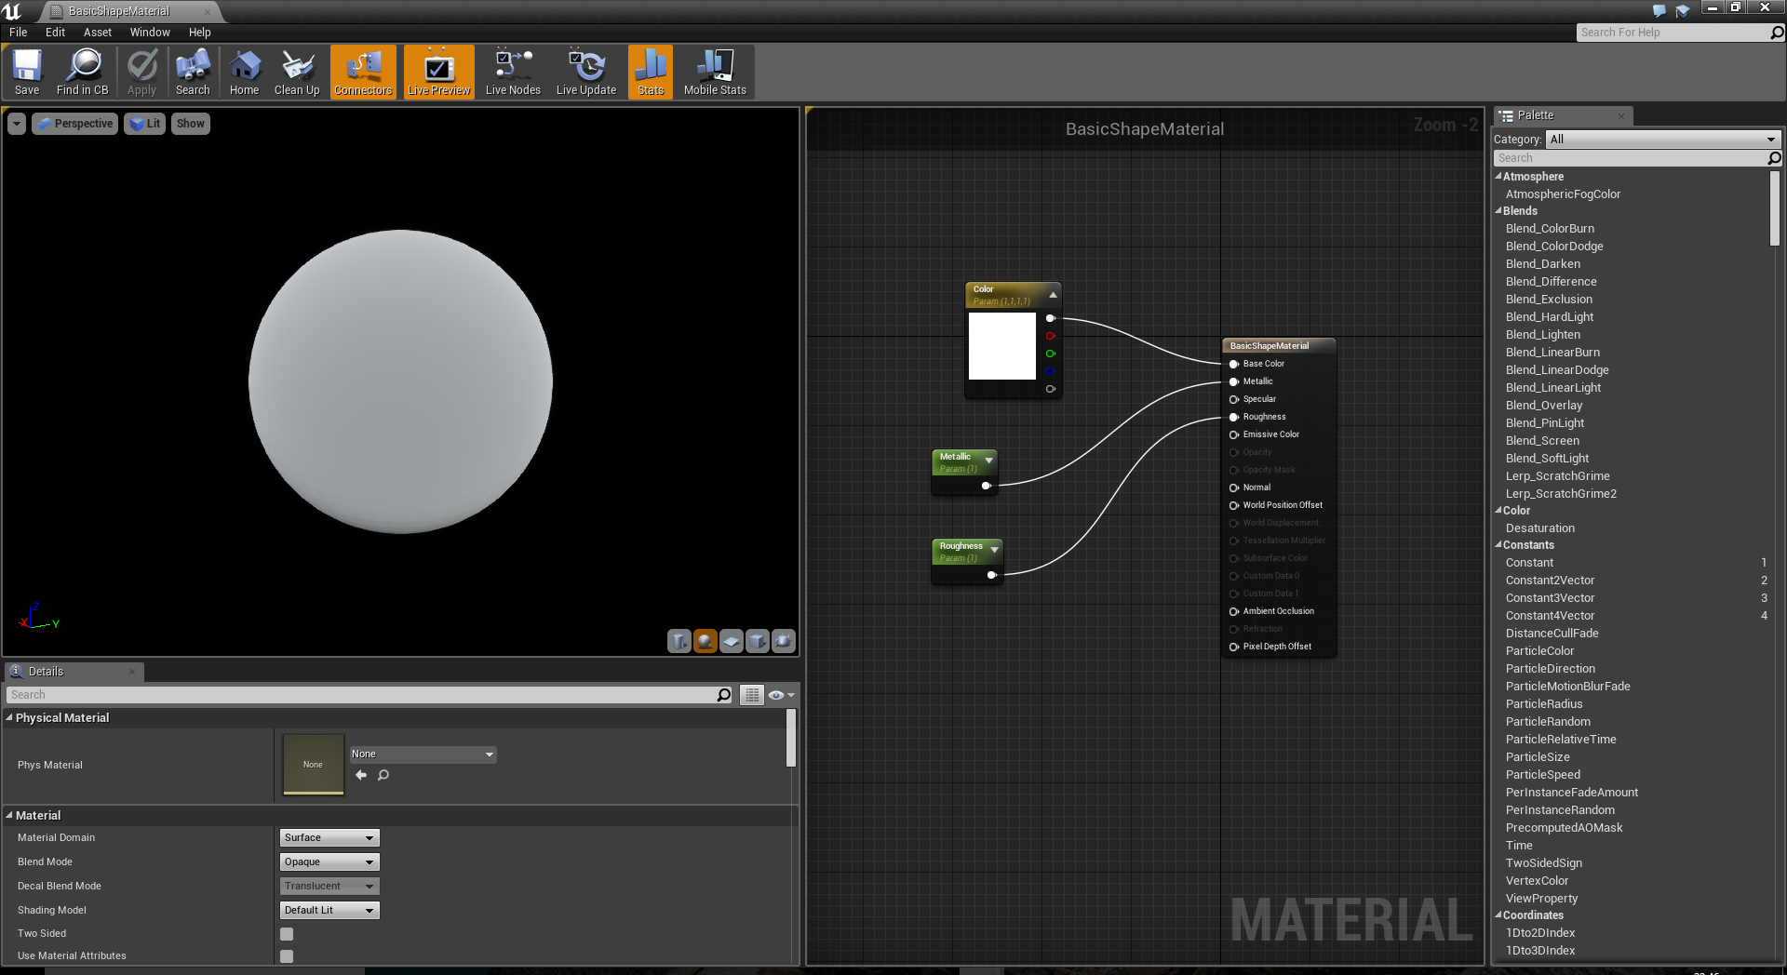Open the File menu
The width and height of the screenshot is (1787, 975).
coord(19,32)
